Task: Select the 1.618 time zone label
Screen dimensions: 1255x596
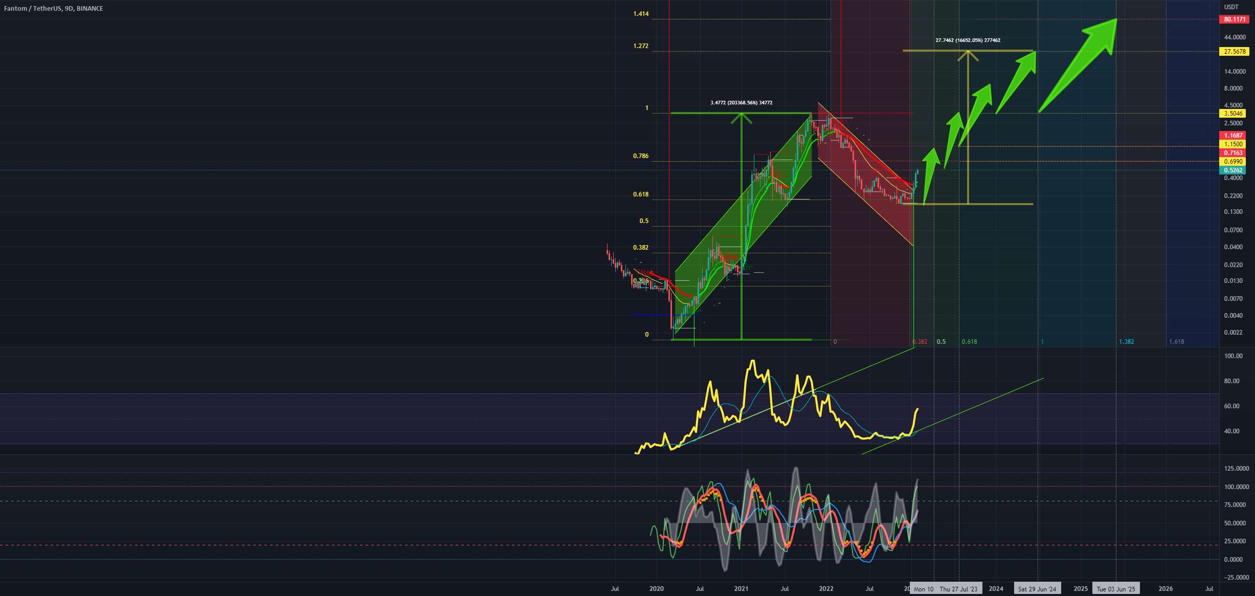Action: [1176, 342]
